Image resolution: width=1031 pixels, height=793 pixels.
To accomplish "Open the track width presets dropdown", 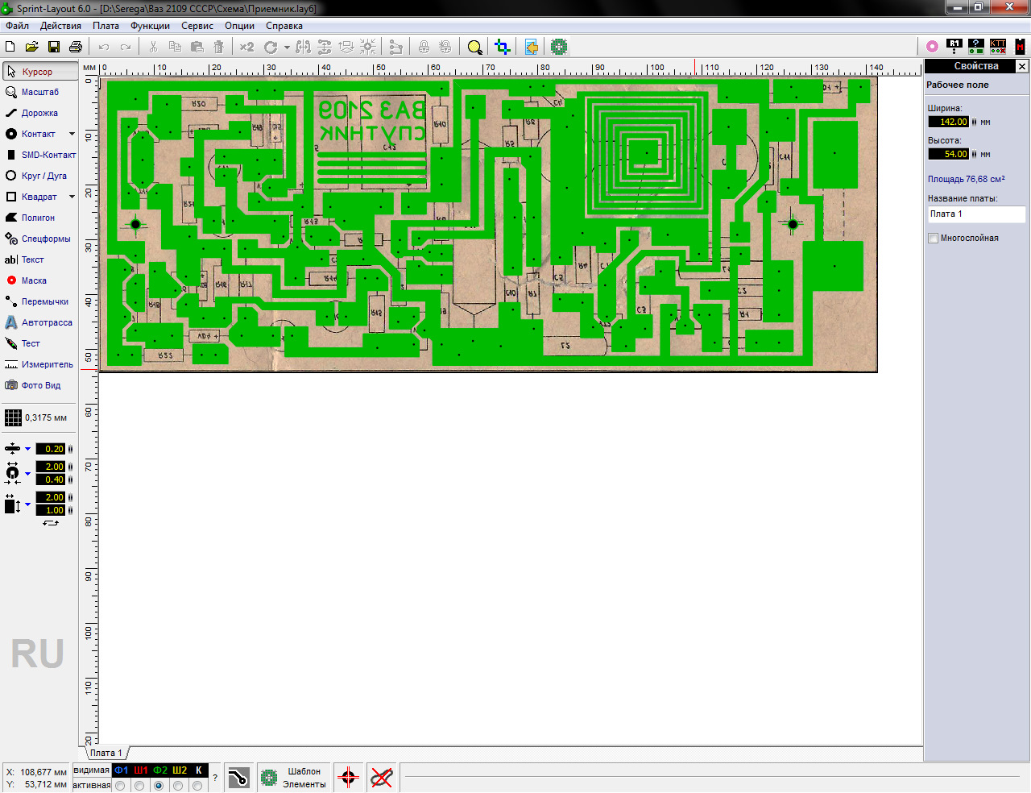I will click(27, 449).
